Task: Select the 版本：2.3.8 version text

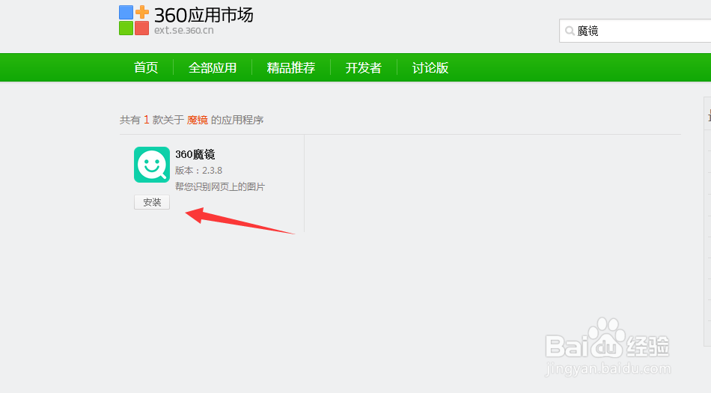Action: pos(198,171)
